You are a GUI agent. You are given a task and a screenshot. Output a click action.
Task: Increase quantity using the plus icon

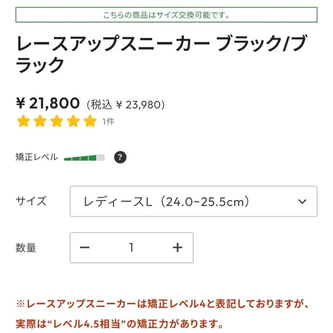point(177,247)
